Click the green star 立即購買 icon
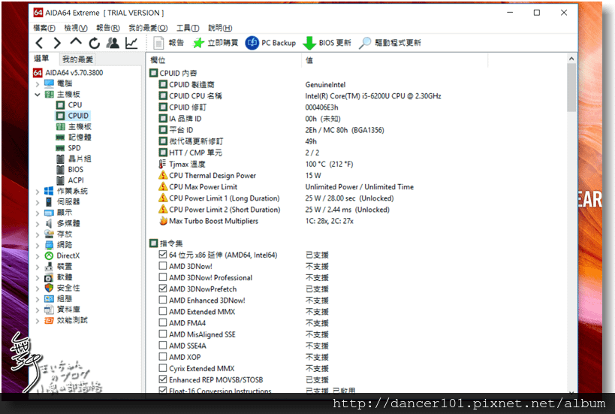This screenshot has height=414, width=615. (x=198, y=43)
